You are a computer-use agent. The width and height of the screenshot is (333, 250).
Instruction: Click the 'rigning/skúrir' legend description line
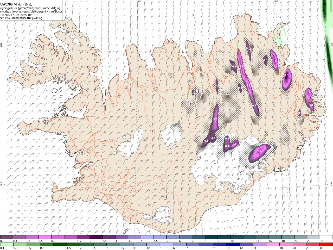click(30, 8)
